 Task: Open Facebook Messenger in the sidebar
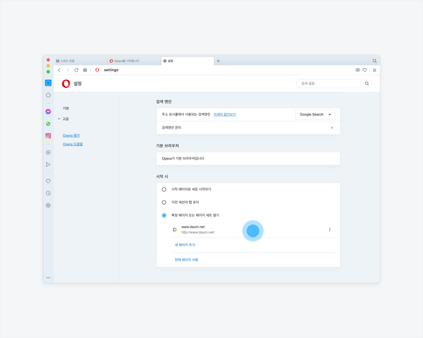(x=48, y=111)
